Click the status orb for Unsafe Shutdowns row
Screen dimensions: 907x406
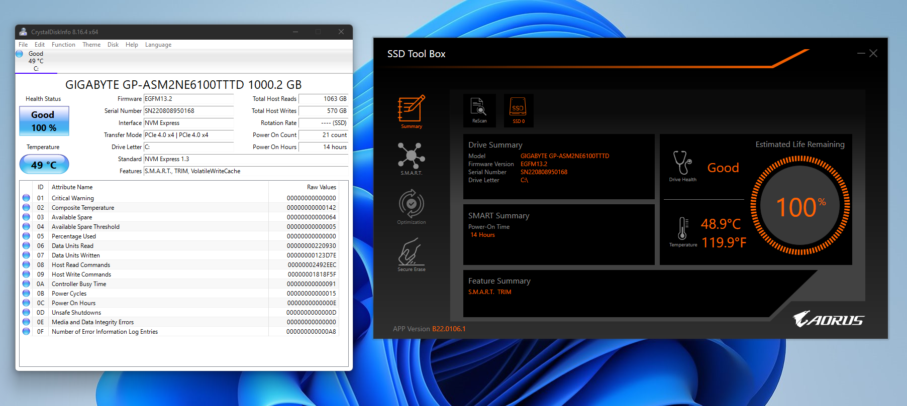pos(26,312)
